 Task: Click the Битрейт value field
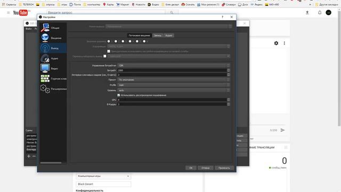pyautogui.click(x=172, y=70)
